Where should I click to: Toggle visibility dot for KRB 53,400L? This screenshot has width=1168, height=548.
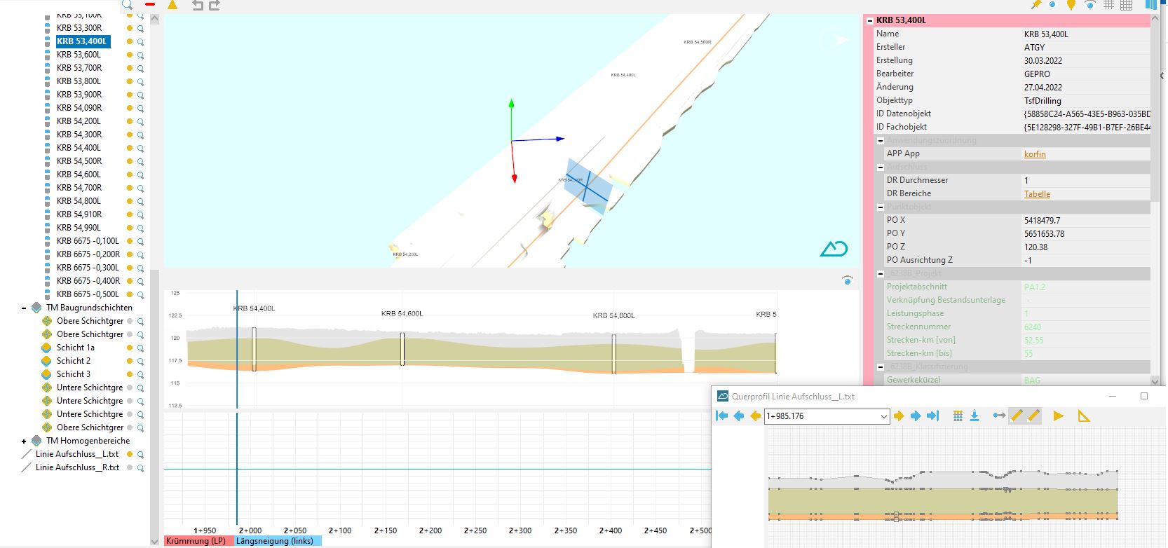click(x=130, y=41)
